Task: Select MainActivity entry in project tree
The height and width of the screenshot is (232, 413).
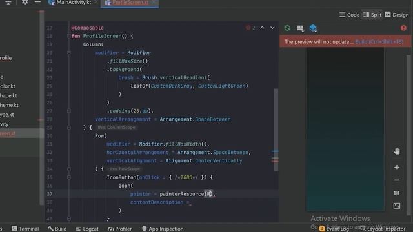Action: coord(5,124)
